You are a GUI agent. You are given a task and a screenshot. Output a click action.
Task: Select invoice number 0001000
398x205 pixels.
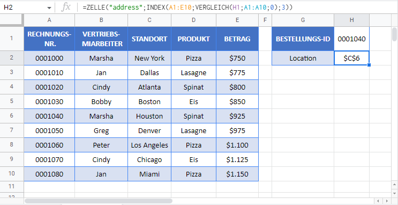[49, 58]
